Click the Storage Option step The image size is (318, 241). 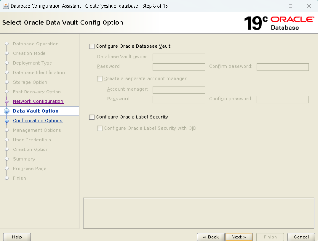tap(30, 82)
